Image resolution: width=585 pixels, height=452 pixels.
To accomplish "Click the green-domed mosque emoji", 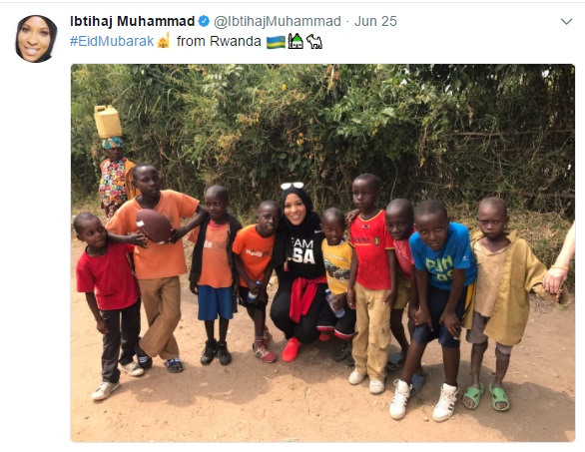I will [x=295, y=41].
